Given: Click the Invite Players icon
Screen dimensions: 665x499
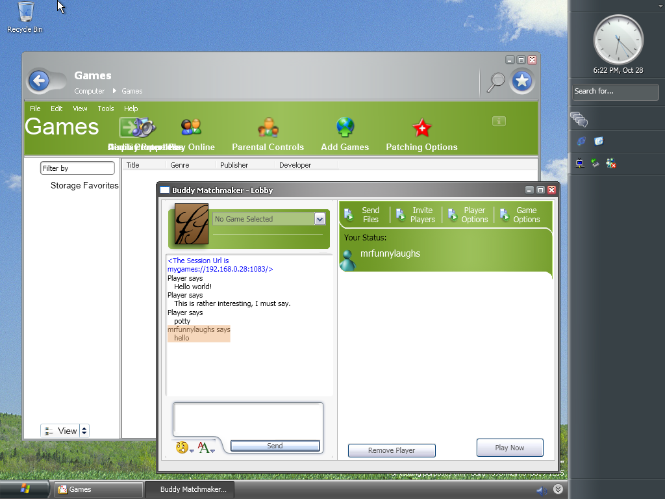Looking at the screenshot, I should coord(401,214).
